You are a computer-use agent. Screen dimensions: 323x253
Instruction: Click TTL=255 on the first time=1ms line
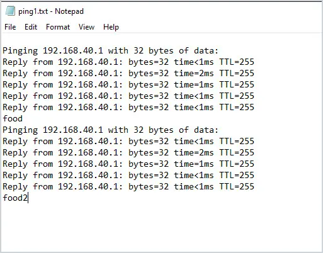(237, 84)
